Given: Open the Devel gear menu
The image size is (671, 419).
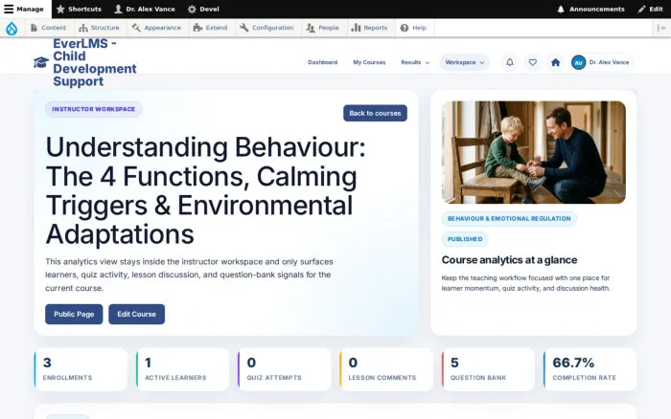Looking at the screenshot, I should pos(203,9).
